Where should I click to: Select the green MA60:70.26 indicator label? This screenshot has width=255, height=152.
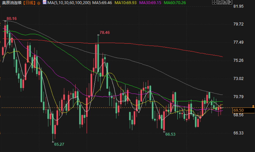175,3
